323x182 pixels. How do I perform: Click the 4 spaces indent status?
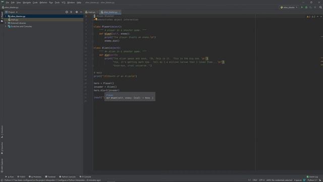point(298,180)
